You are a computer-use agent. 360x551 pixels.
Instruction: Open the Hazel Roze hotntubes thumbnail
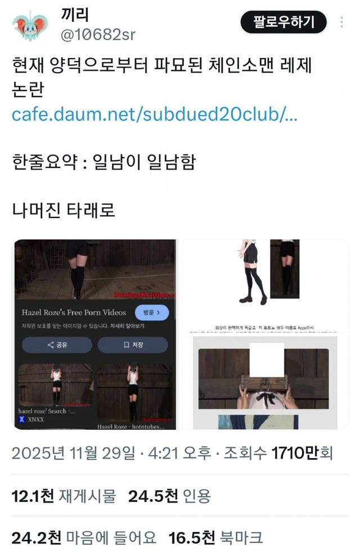[x=134, y=397]
